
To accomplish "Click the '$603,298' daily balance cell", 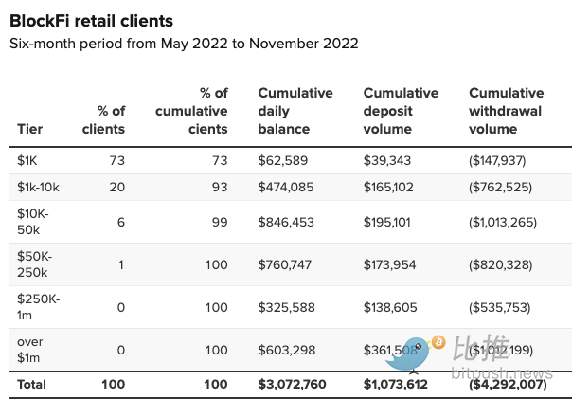I will (287, 351).
